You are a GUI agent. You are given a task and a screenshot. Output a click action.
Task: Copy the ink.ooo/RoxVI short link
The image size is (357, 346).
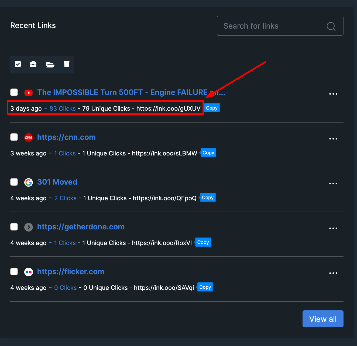pyautogui.click(x=203, y=242)
